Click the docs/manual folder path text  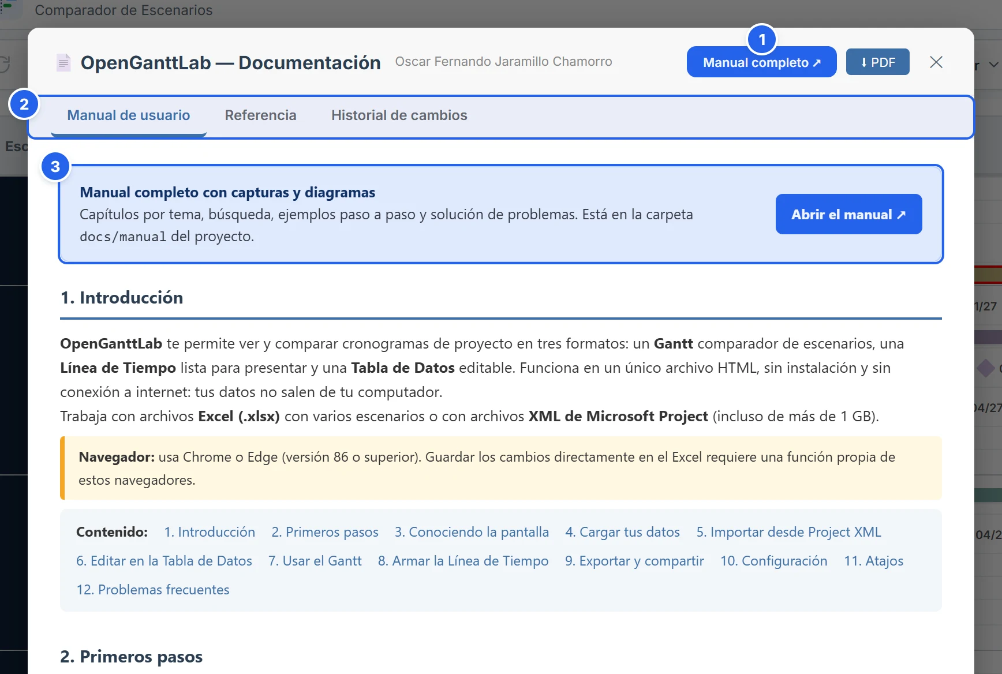tap(123, 237)
